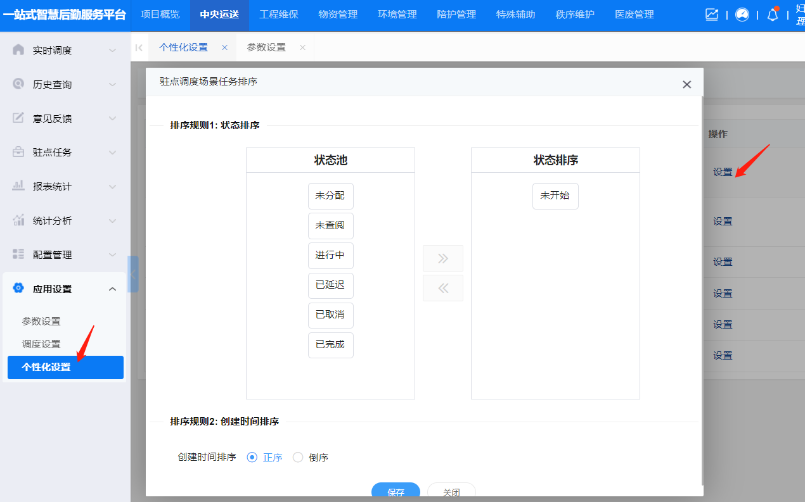This screenshot has height=502, width=805.
Task: Open the 项目概览 top menu
Action: (x=160, y=15)
